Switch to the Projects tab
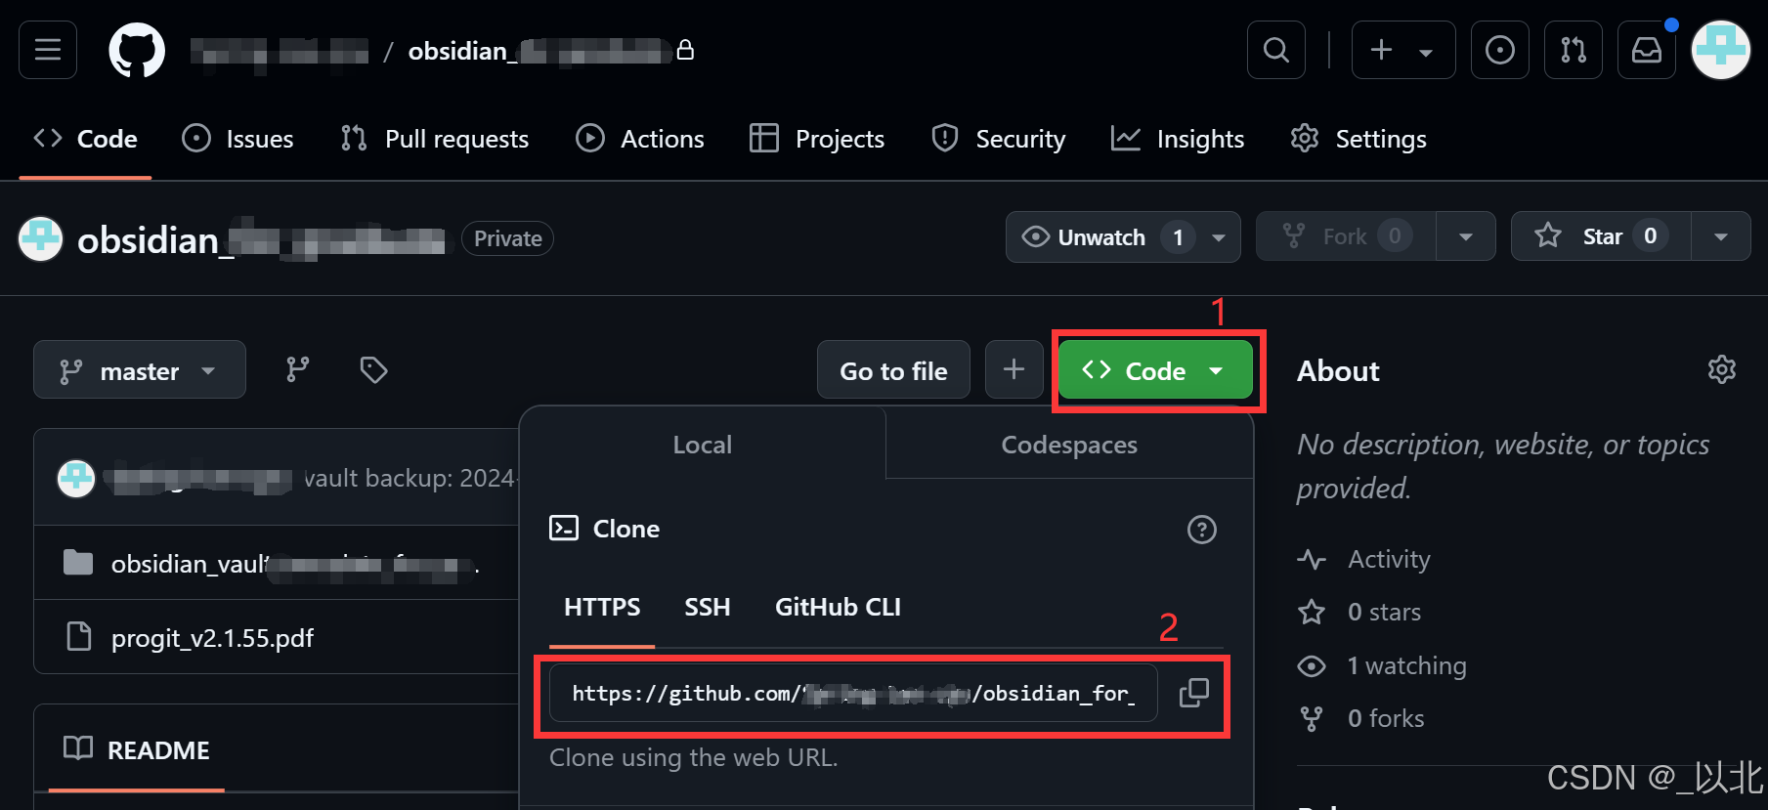This screenshot has height=810, width=1768. [817, 139]
